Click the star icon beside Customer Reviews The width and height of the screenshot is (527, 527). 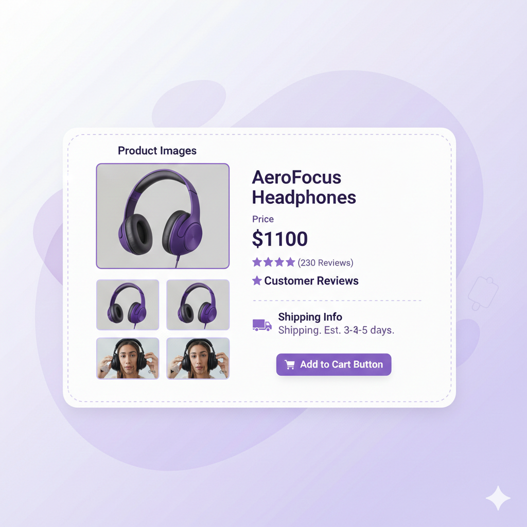click(x=257, y=280)
